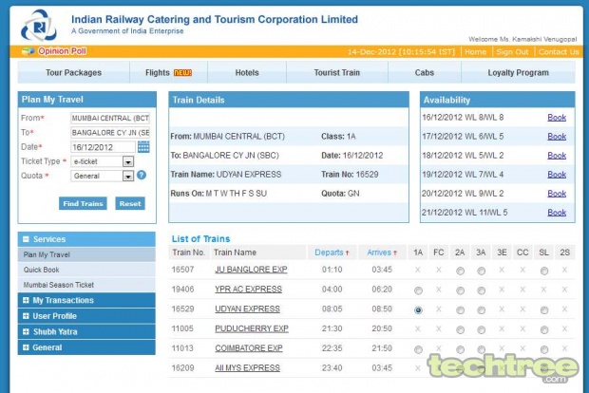
Task: Open the Loyalty Program tab
Action: click(x=518, y=72)
